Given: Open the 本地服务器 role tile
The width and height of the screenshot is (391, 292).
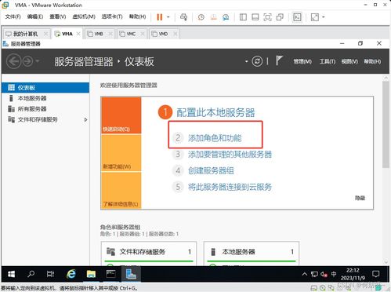Looking at the screenshot, I should (x=252, y=254).
